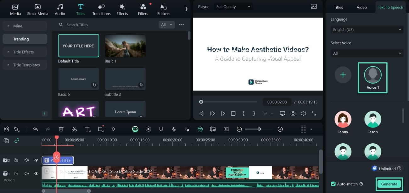The width and height of the screenshot is (409, 193).
Task: Select the Trending category
Action: (x=25, y=39)
